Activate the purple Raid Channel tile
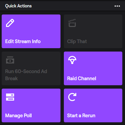The image size is (125, 125). tap(93, 68)
